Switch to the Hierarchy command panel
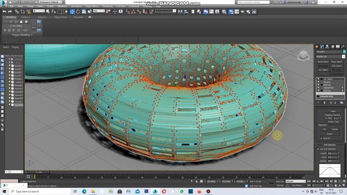The image size is (347, 195). tap(327, 47)
